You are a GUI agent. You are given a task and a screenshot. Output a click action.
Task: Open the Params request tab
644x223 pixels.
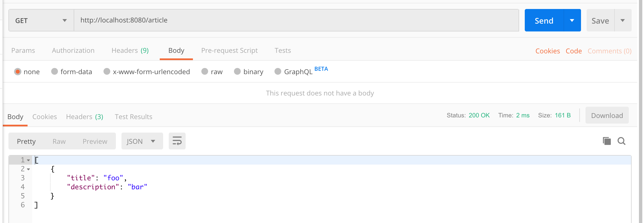coord(23,51)
